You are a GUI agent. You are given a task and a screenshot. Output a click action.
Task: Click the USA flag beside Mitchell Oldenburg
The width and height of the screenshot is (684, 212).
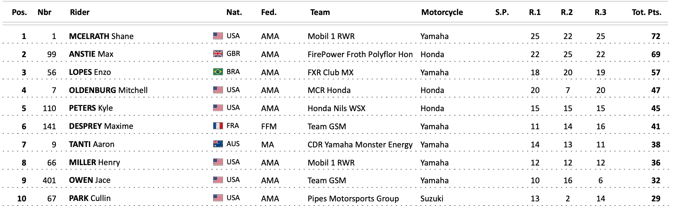point(218,90)
